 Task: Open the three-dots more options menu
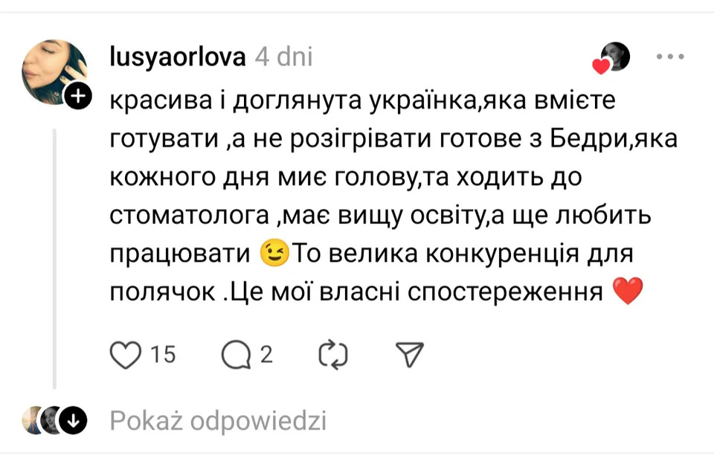(670, 57)
